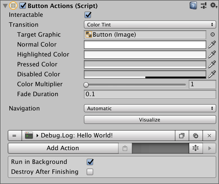This screenshot has width=219, height=184.
Task: Collapse the Button Actions component foldout
Action: pos(5,6)
